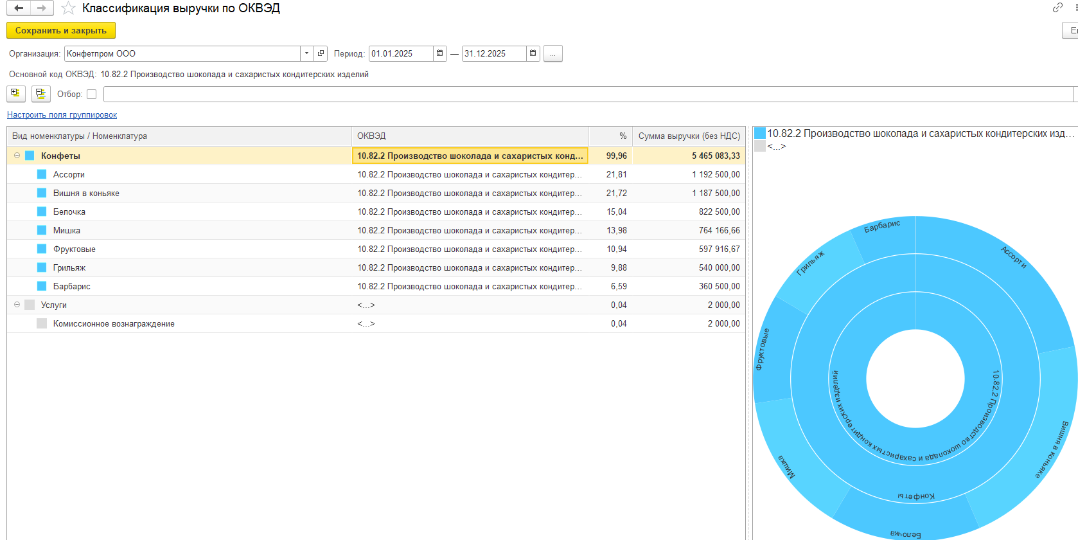Open the Организация dropdown list
The width and height of the screenshot is (1078, 540).
[307, 53]
